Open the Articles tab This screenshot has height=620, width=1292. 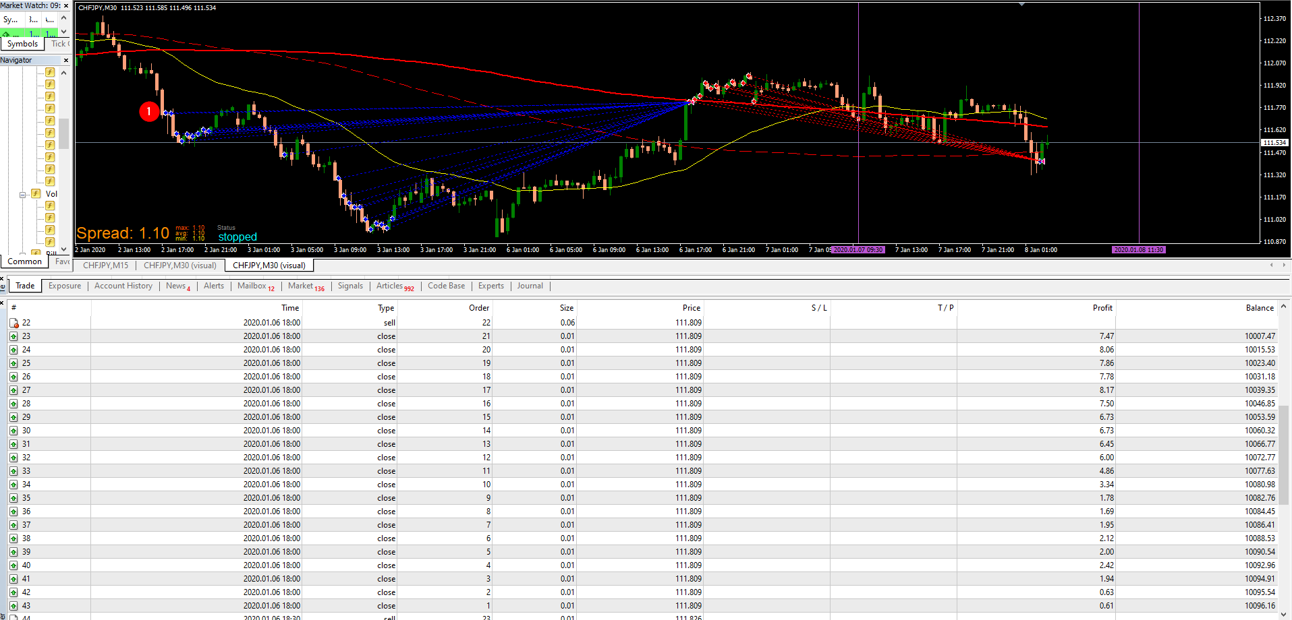[395, 286]
